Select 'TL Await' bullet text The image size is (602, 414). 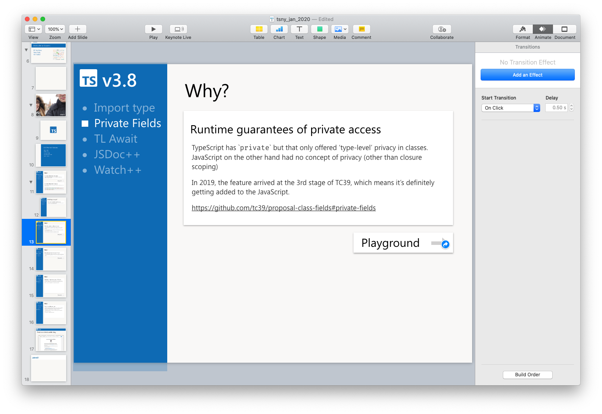coord(115,139)
